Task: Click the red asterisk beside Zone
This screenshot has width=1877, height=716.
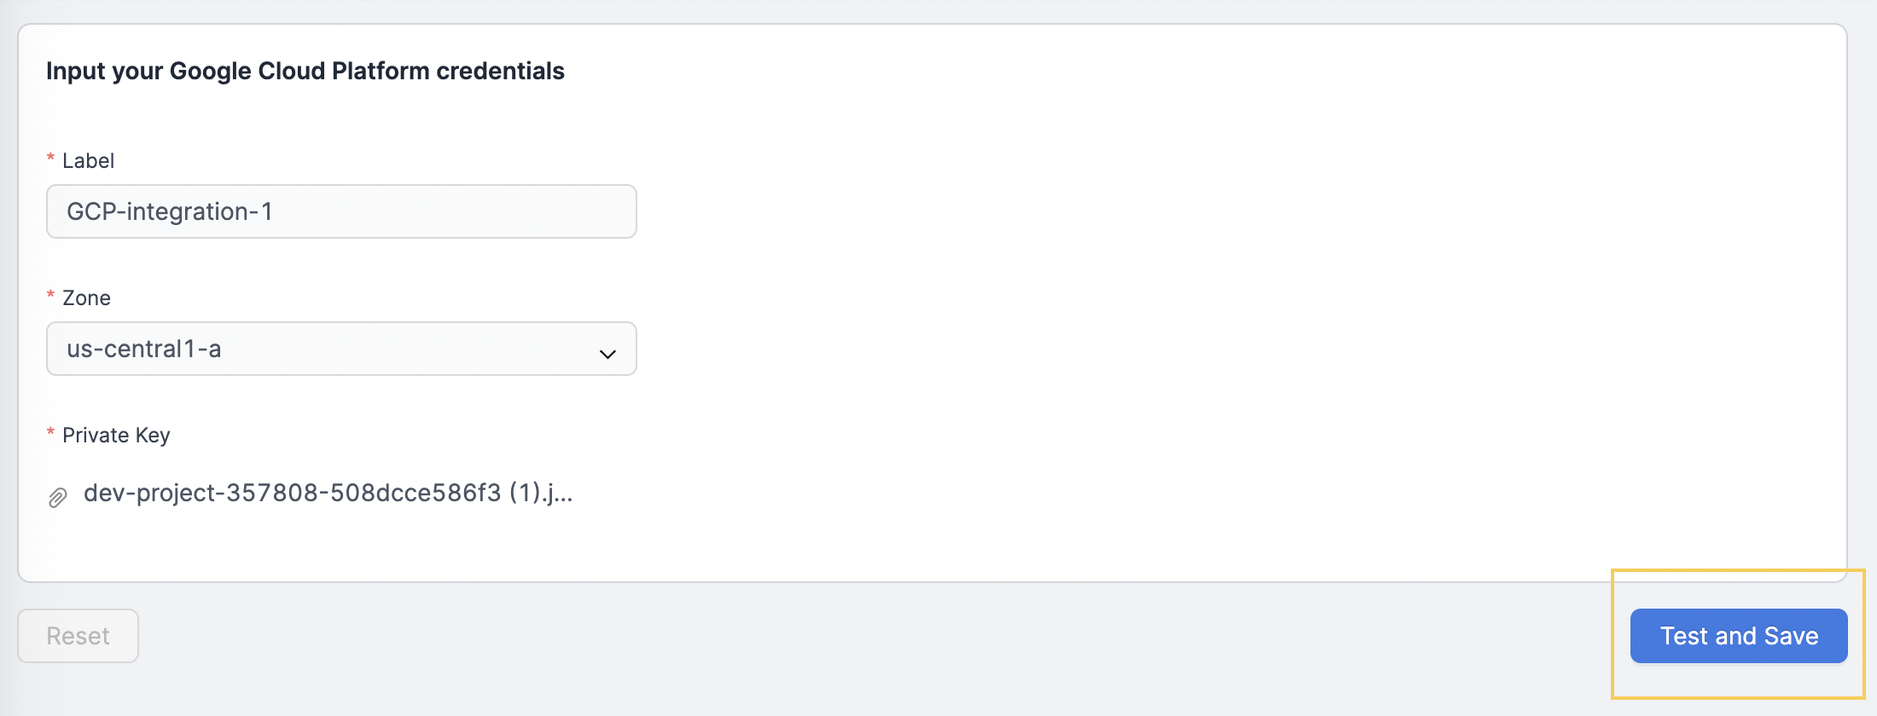Action: (x=50, y=296)
